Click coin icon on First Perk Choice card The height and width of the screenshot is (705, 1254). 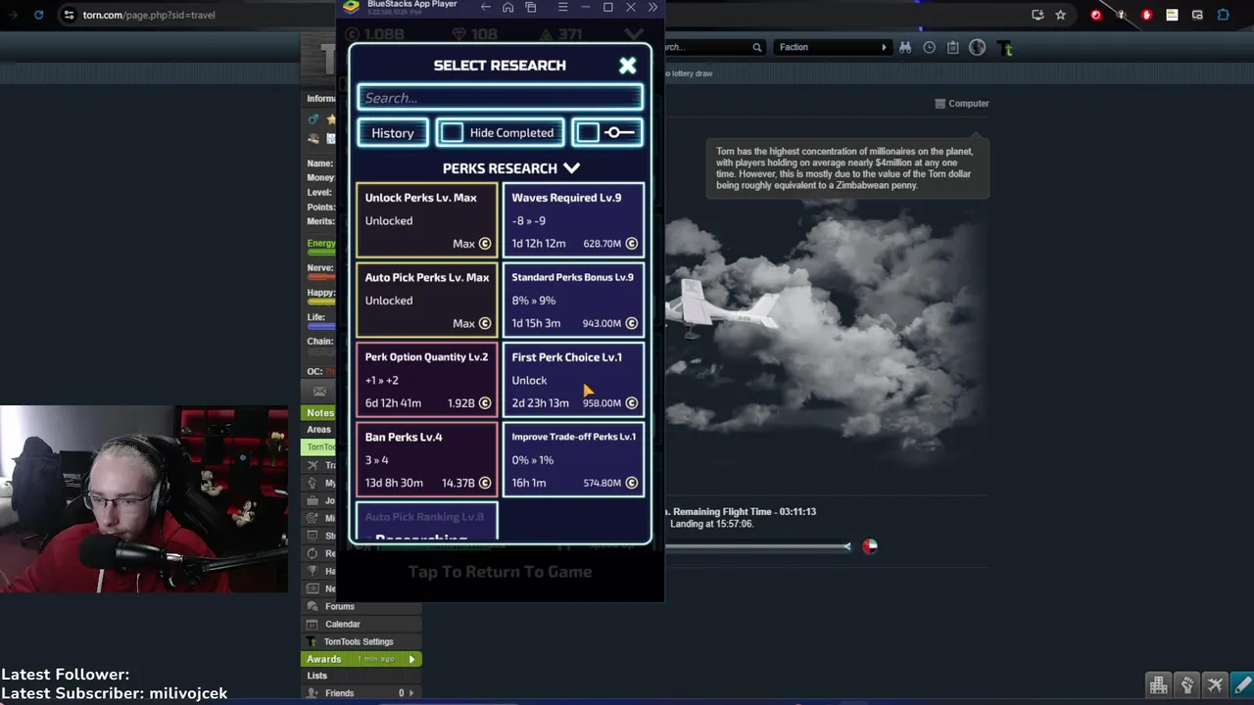pos(631,402)
